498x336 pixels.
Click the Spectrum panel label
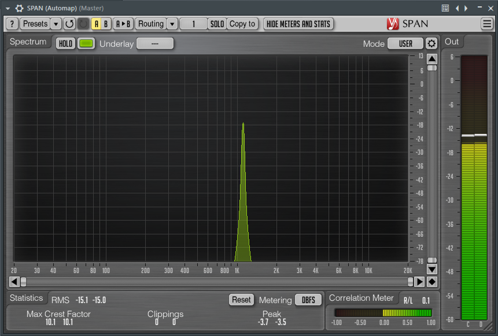click(x=28, y=42)
